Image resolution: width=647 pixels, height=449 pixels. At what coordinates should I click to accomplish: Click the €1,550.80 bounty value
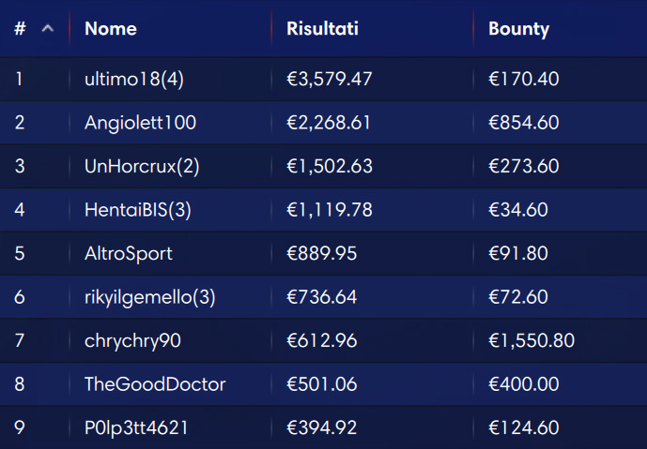pos(531,340)
